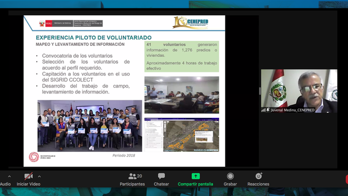348x196 pixels.
Task: Start recording with the Grabar icon
Action: 230,176
